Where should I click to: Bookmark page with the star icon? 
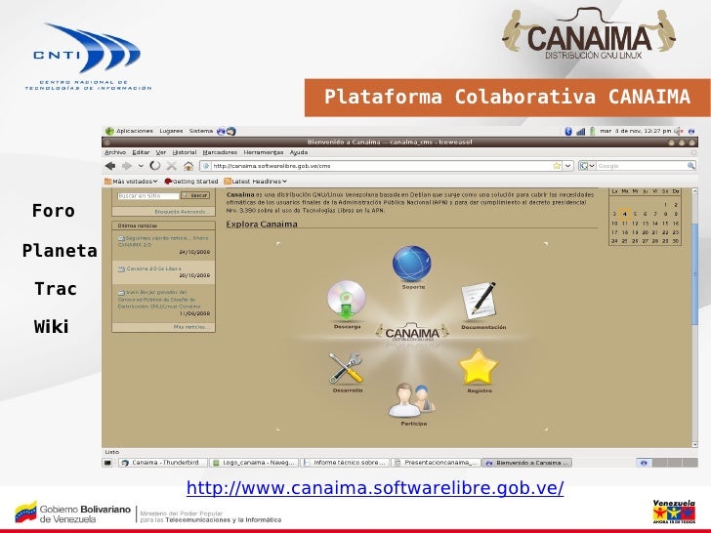[x=557, y=166]
